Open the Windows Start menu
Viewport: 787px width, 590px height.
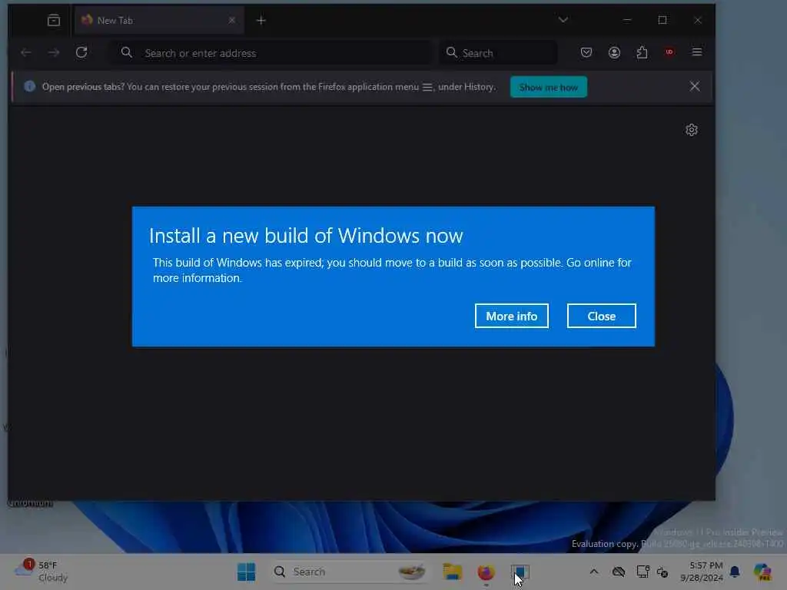246,572
